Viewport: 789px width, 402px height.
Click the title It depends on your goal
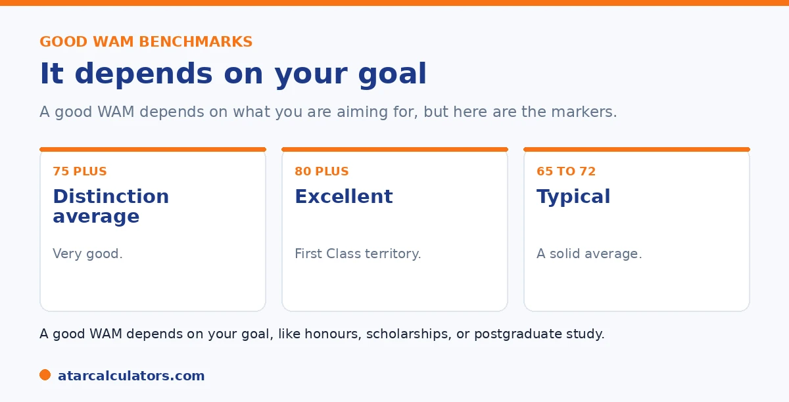(233, 74)
